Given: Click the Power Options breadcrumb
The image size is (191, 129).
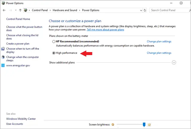Looking at the screenshot, I should 91,10.
